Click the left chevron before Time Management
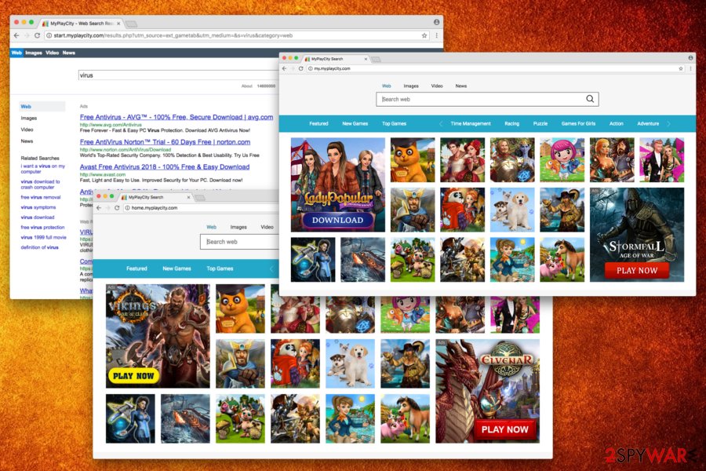Image resolution: width=706 pixels, height=471 pixels. coord(440,124)
